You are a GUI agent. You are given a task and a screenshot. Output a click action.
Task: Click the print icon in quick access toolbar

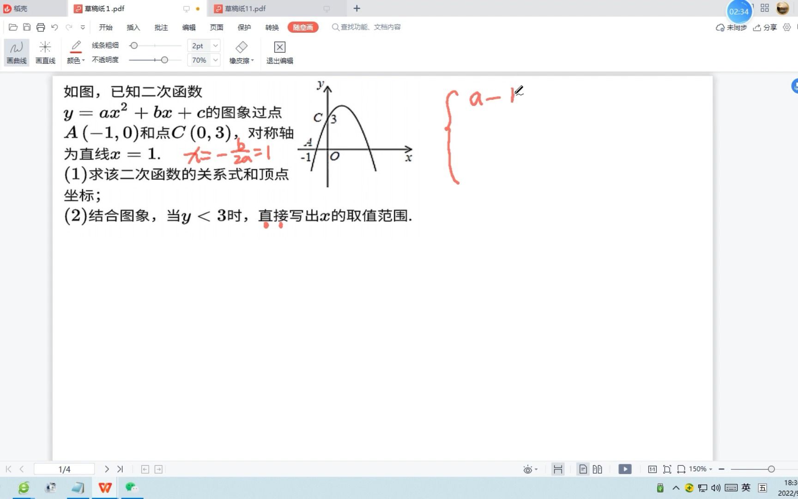(41, 27)
